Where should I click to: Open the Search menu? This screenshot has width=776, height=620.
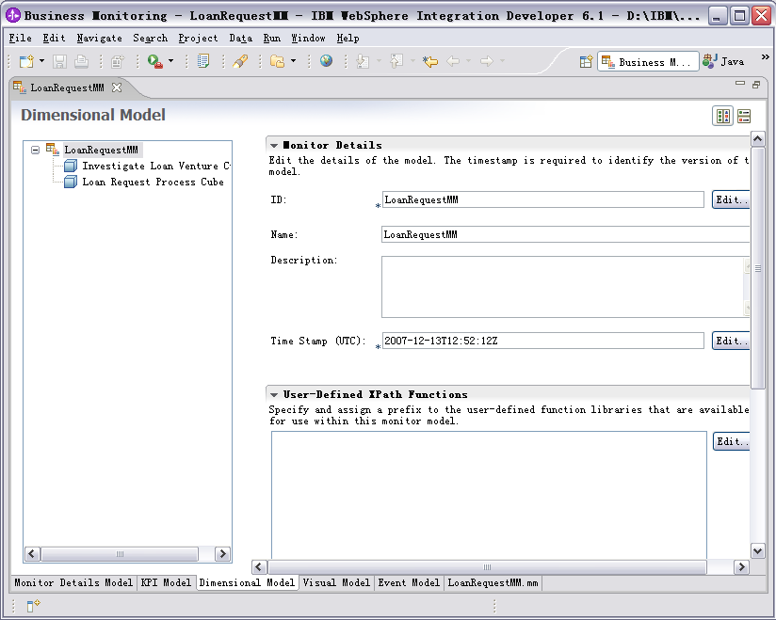(x=151, y=38)
